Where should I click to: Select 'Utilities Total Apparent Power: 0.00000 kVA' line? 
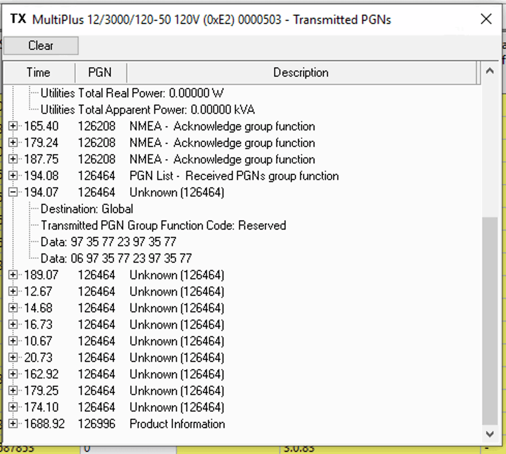148,110
